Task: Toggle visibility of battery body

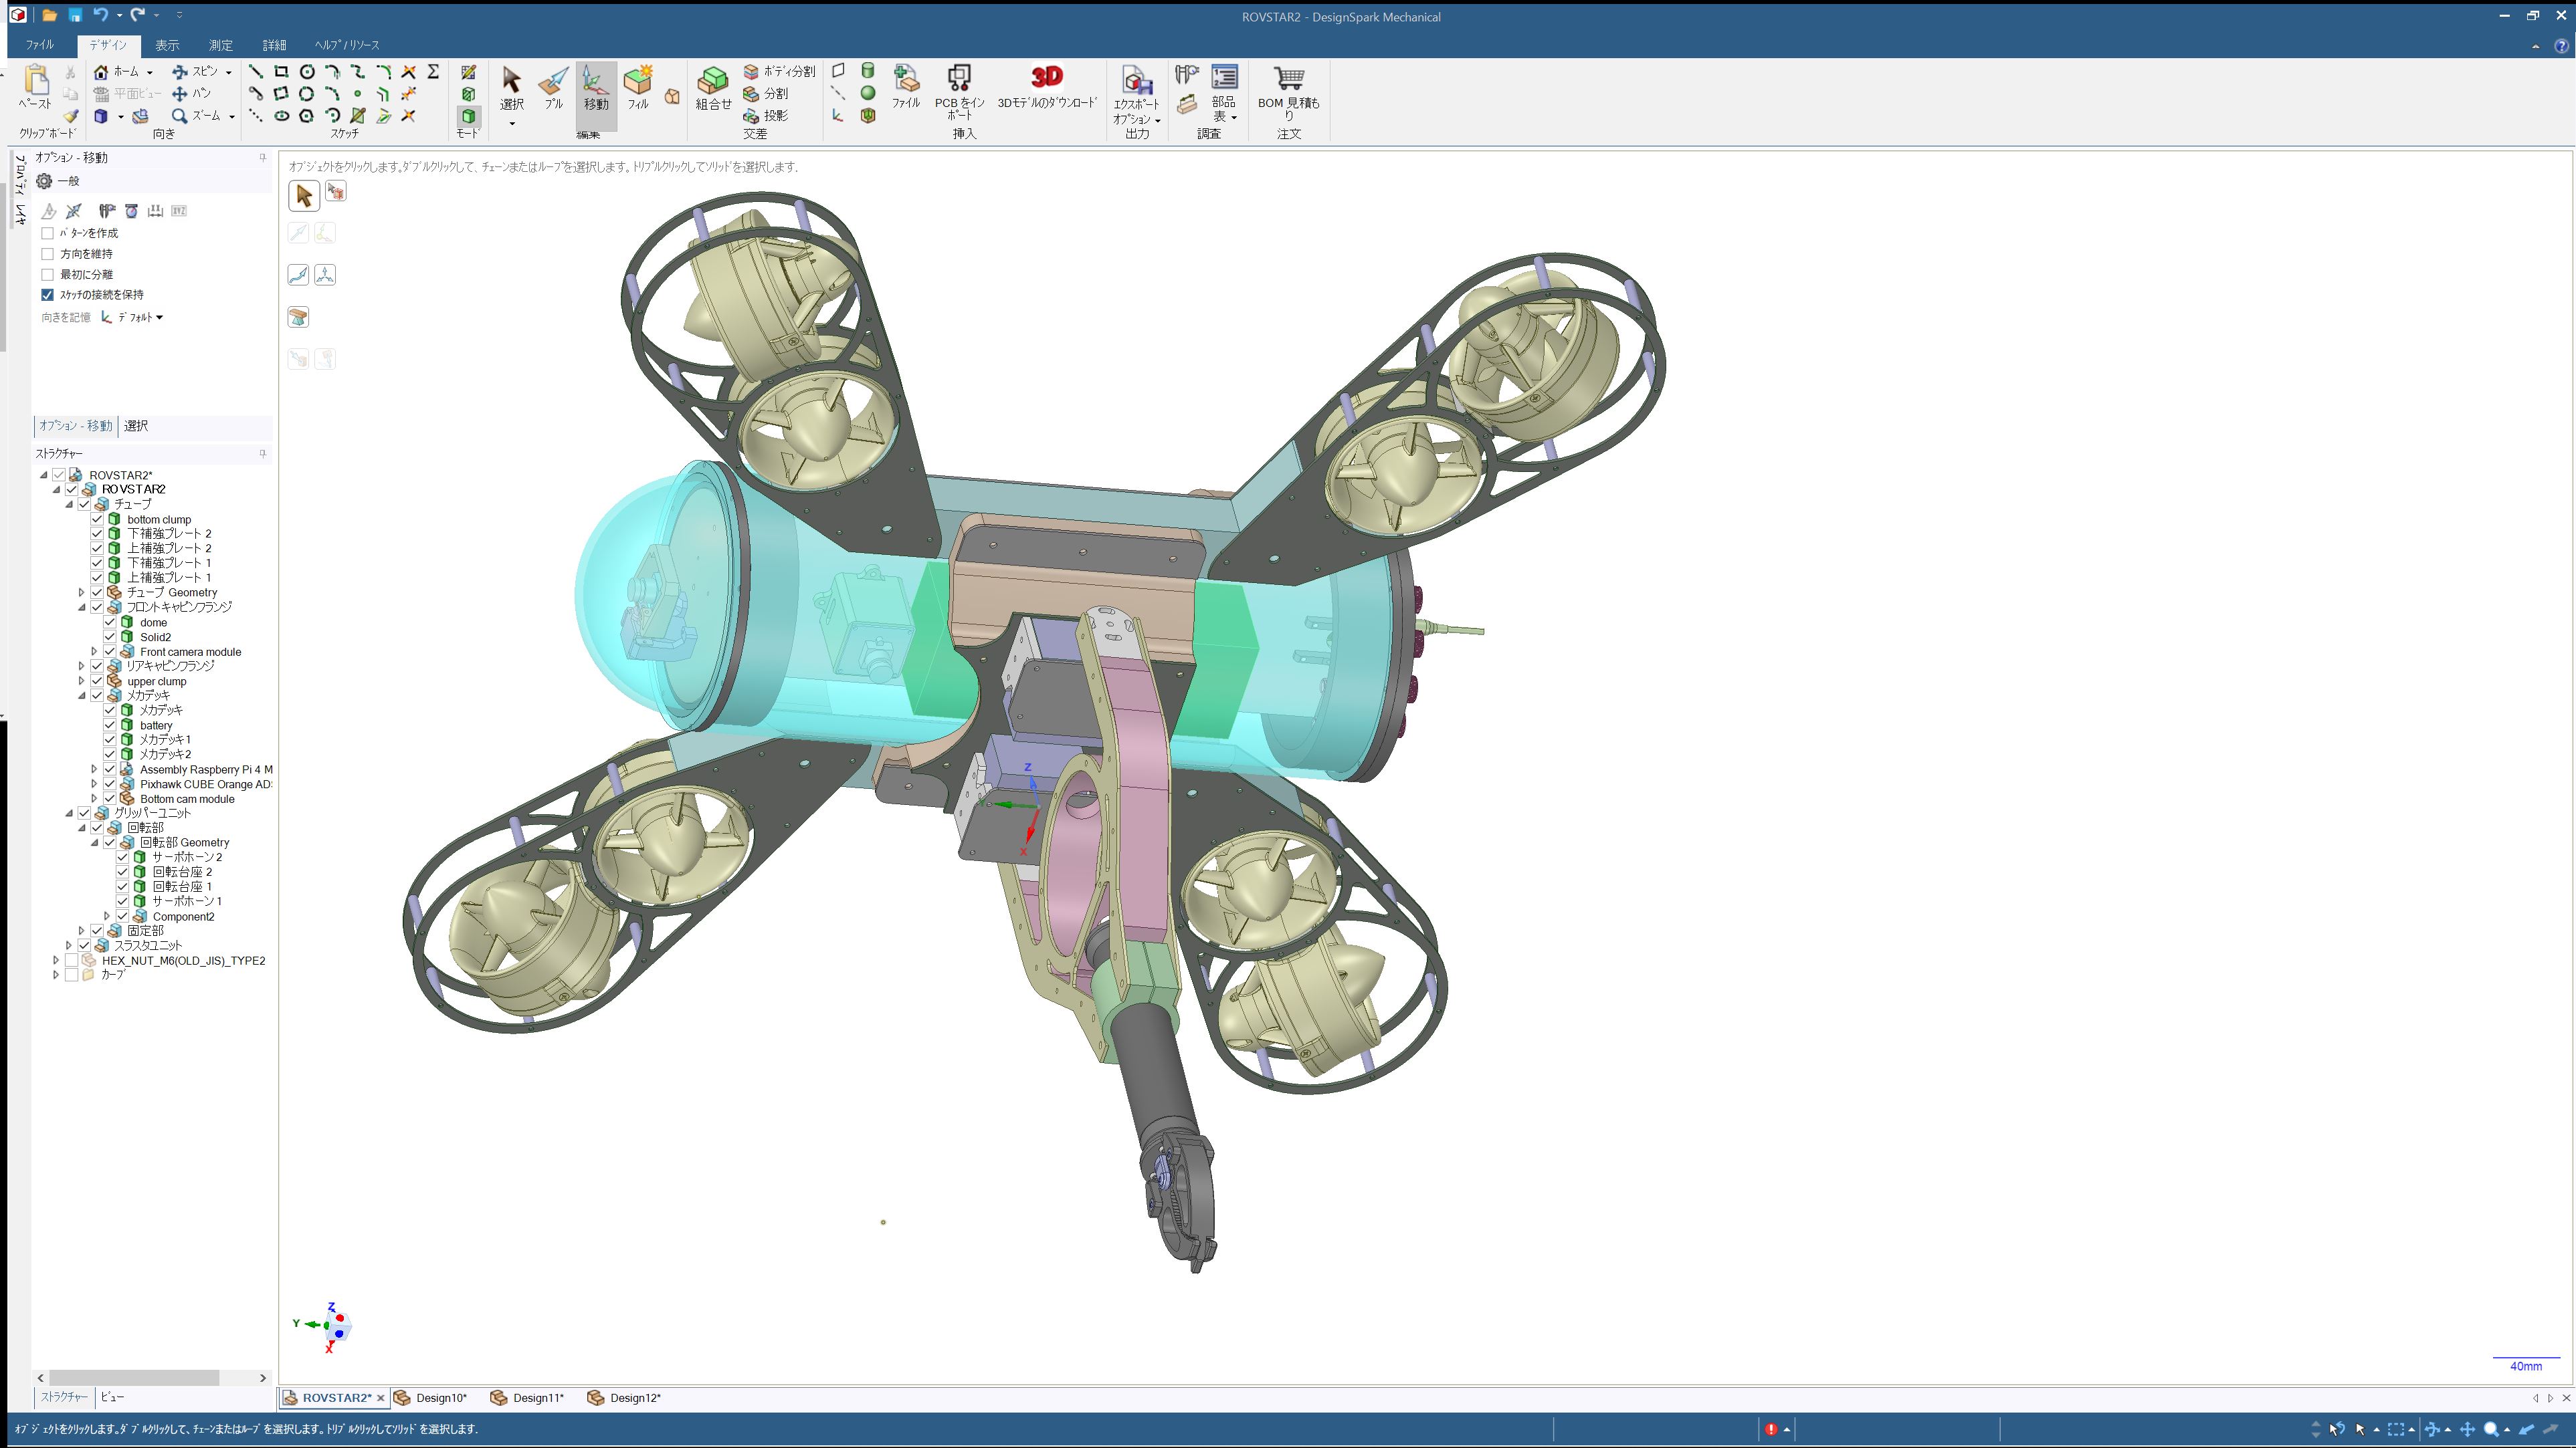Action: pyautogui.click(x=110, y=725)
